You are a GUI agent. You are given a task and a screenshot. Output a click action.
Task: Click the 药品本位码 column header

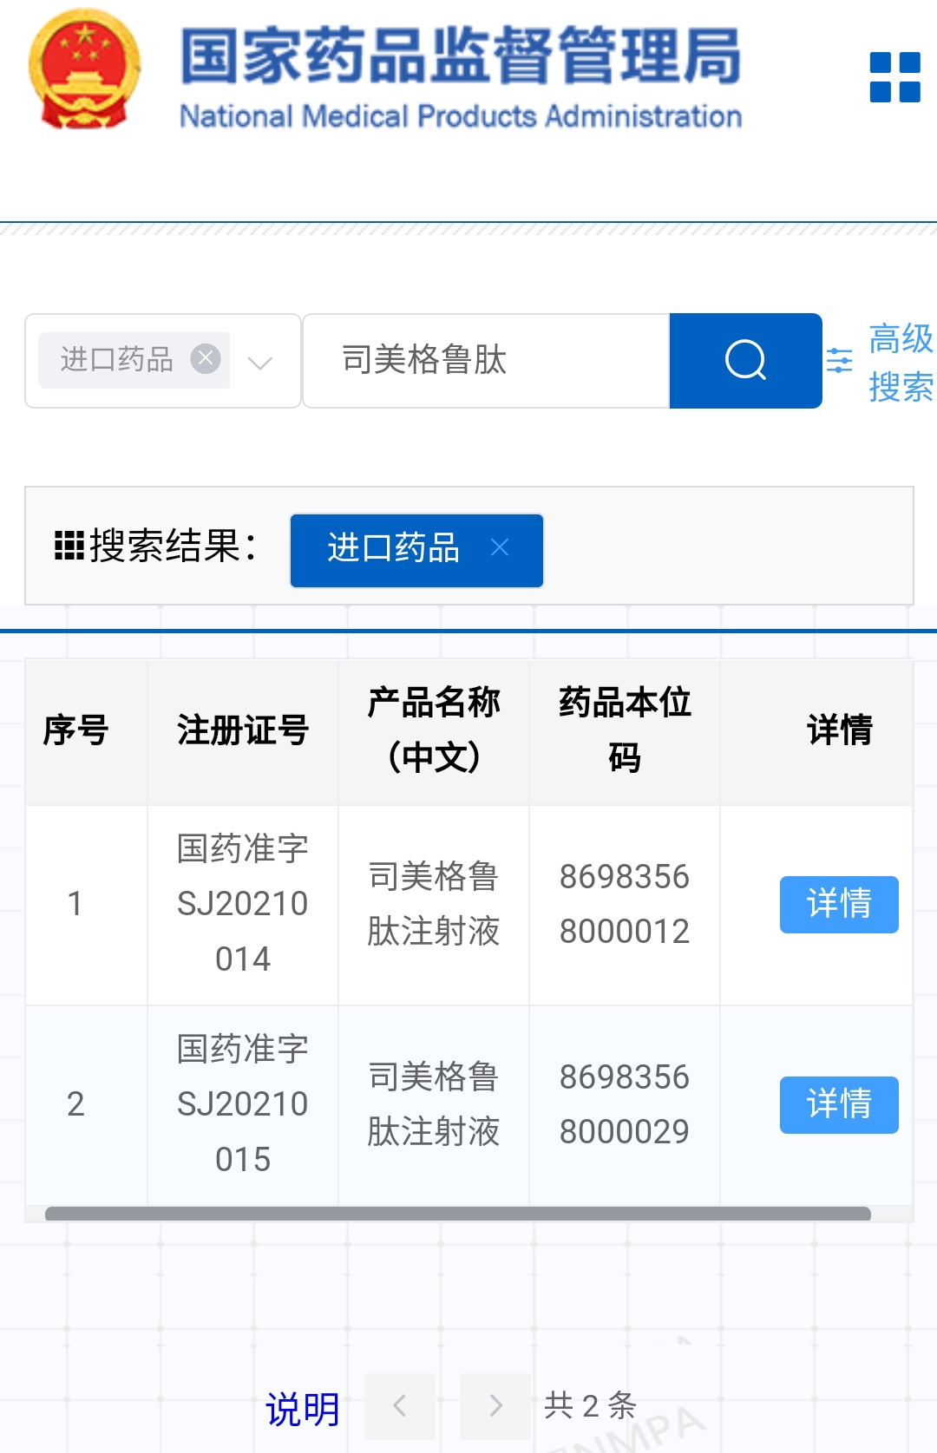625,730
